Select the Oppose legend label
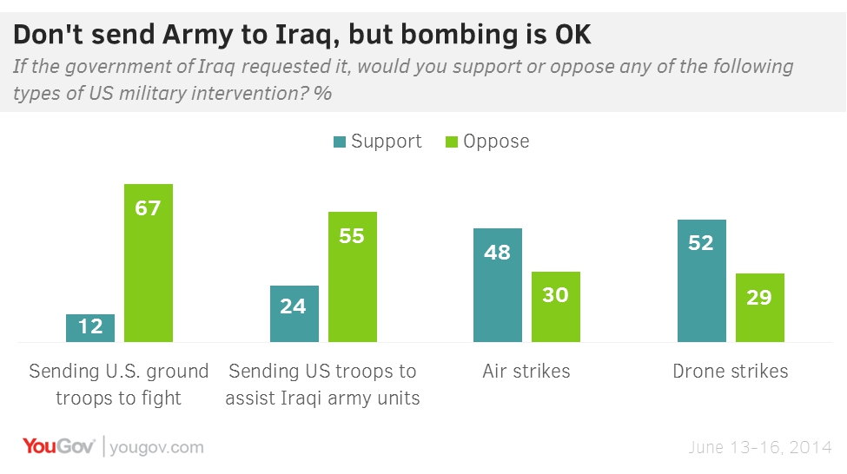 [495, 142]
